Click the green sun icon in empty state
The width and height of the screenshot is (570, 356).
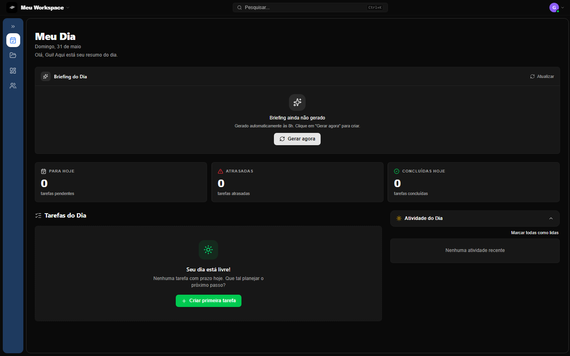click(x=208, y=250)
